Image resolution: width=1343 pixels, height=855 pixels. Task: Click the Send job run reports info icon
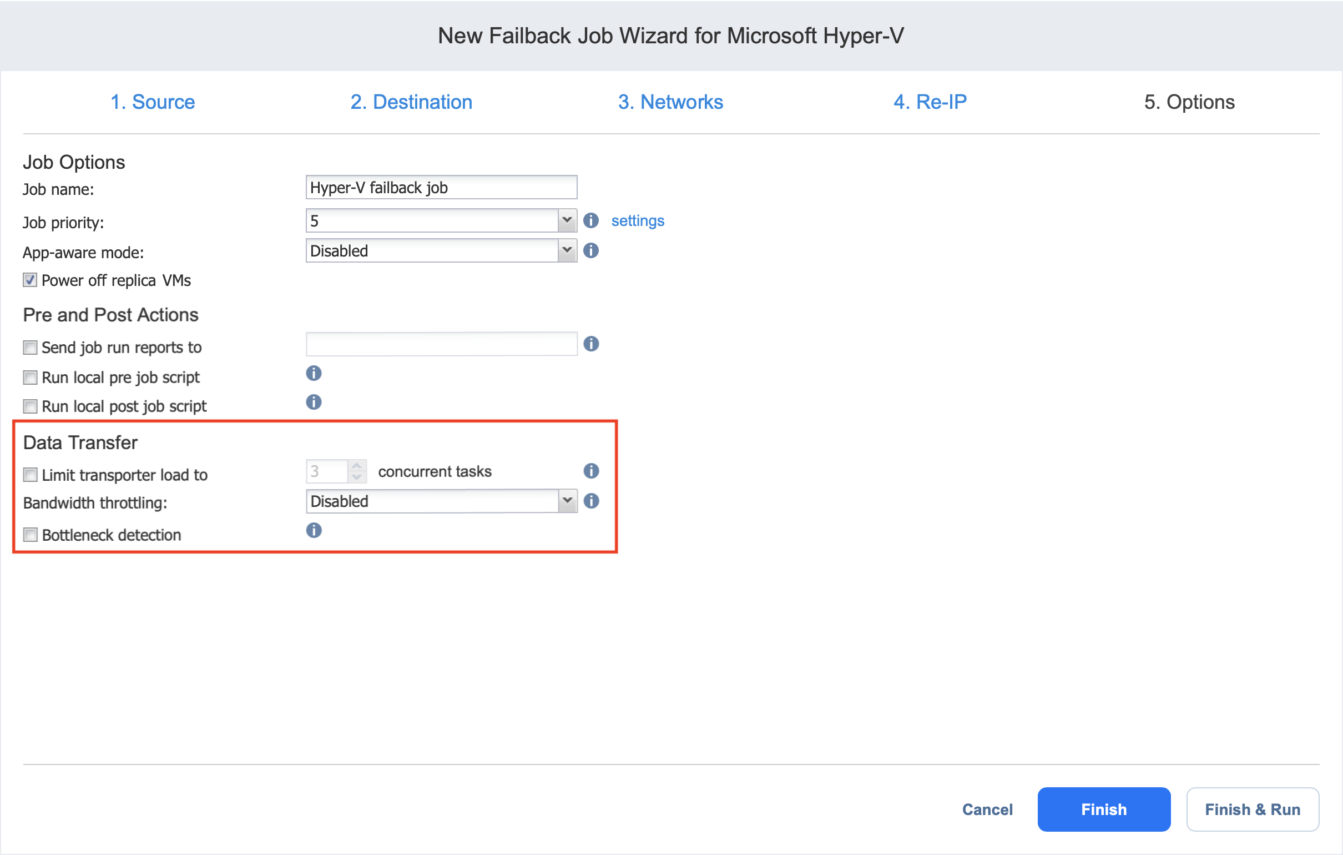(x=591, y=344)
